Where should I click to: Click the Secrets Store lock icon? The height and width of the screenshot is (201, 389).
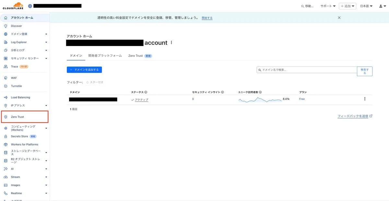[6, 136]
